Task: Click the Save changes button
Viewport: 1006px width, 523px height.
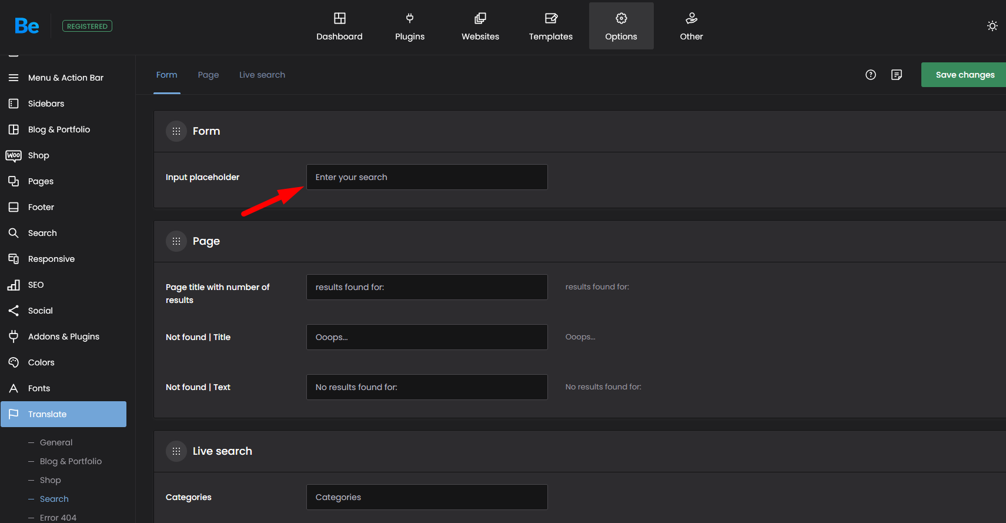Action: [964, 75]
